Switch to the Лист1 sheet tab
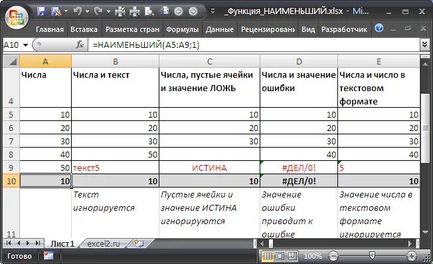 pos(62,243)
